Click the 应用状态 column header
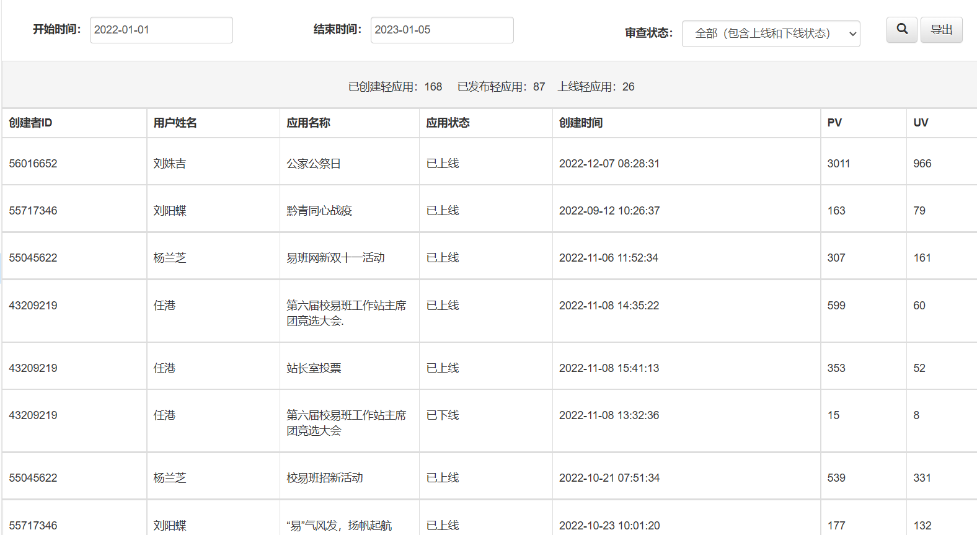 pyautogui.click(x=448, y=123)
